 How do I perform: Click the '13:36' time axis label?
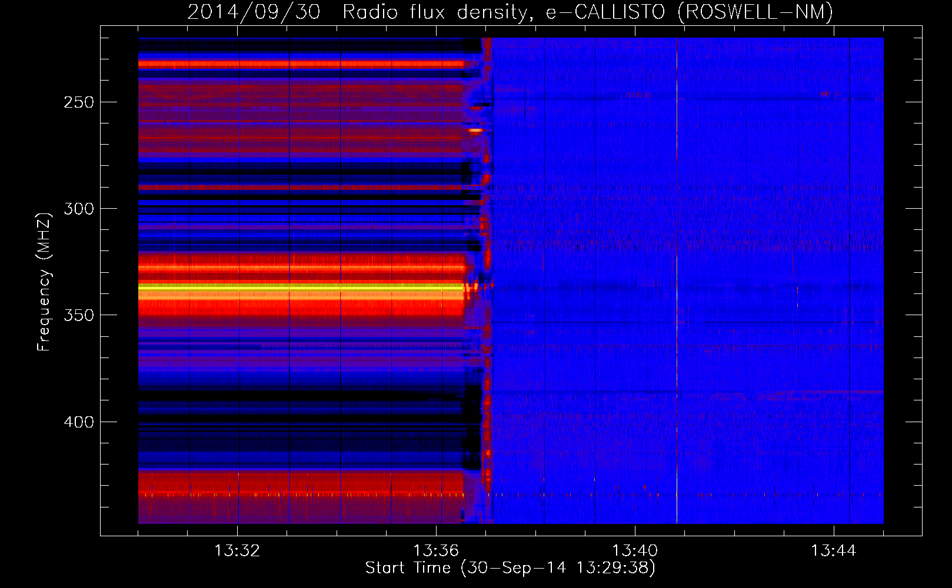(436, 551)
